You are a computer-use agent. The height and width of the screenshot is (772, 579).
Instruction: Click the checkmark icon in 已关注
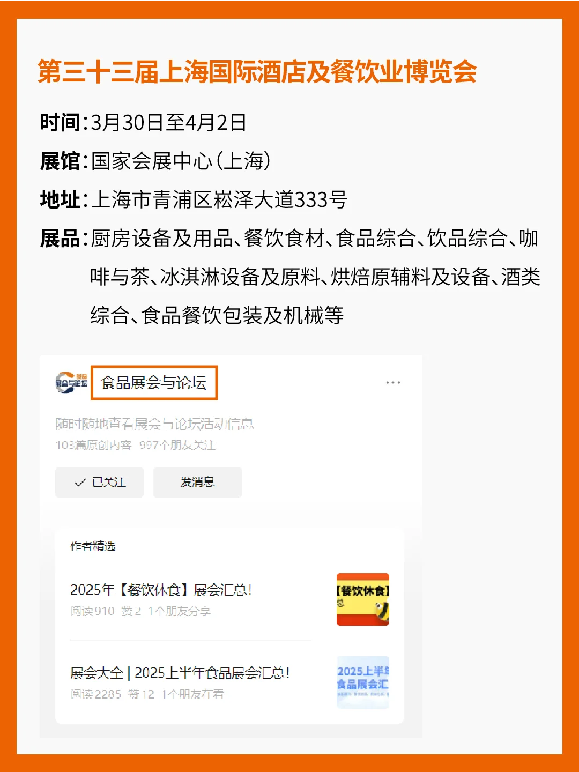(80, 482)
